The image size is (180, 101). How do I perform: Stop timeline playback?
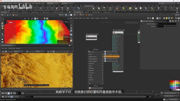click(9, 93)
